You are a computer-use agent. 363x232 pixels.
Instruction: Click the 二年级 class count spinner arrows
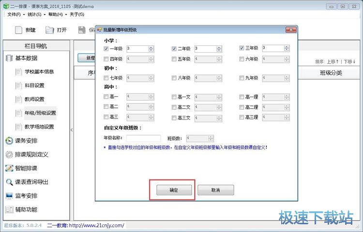tap(219, 48)
